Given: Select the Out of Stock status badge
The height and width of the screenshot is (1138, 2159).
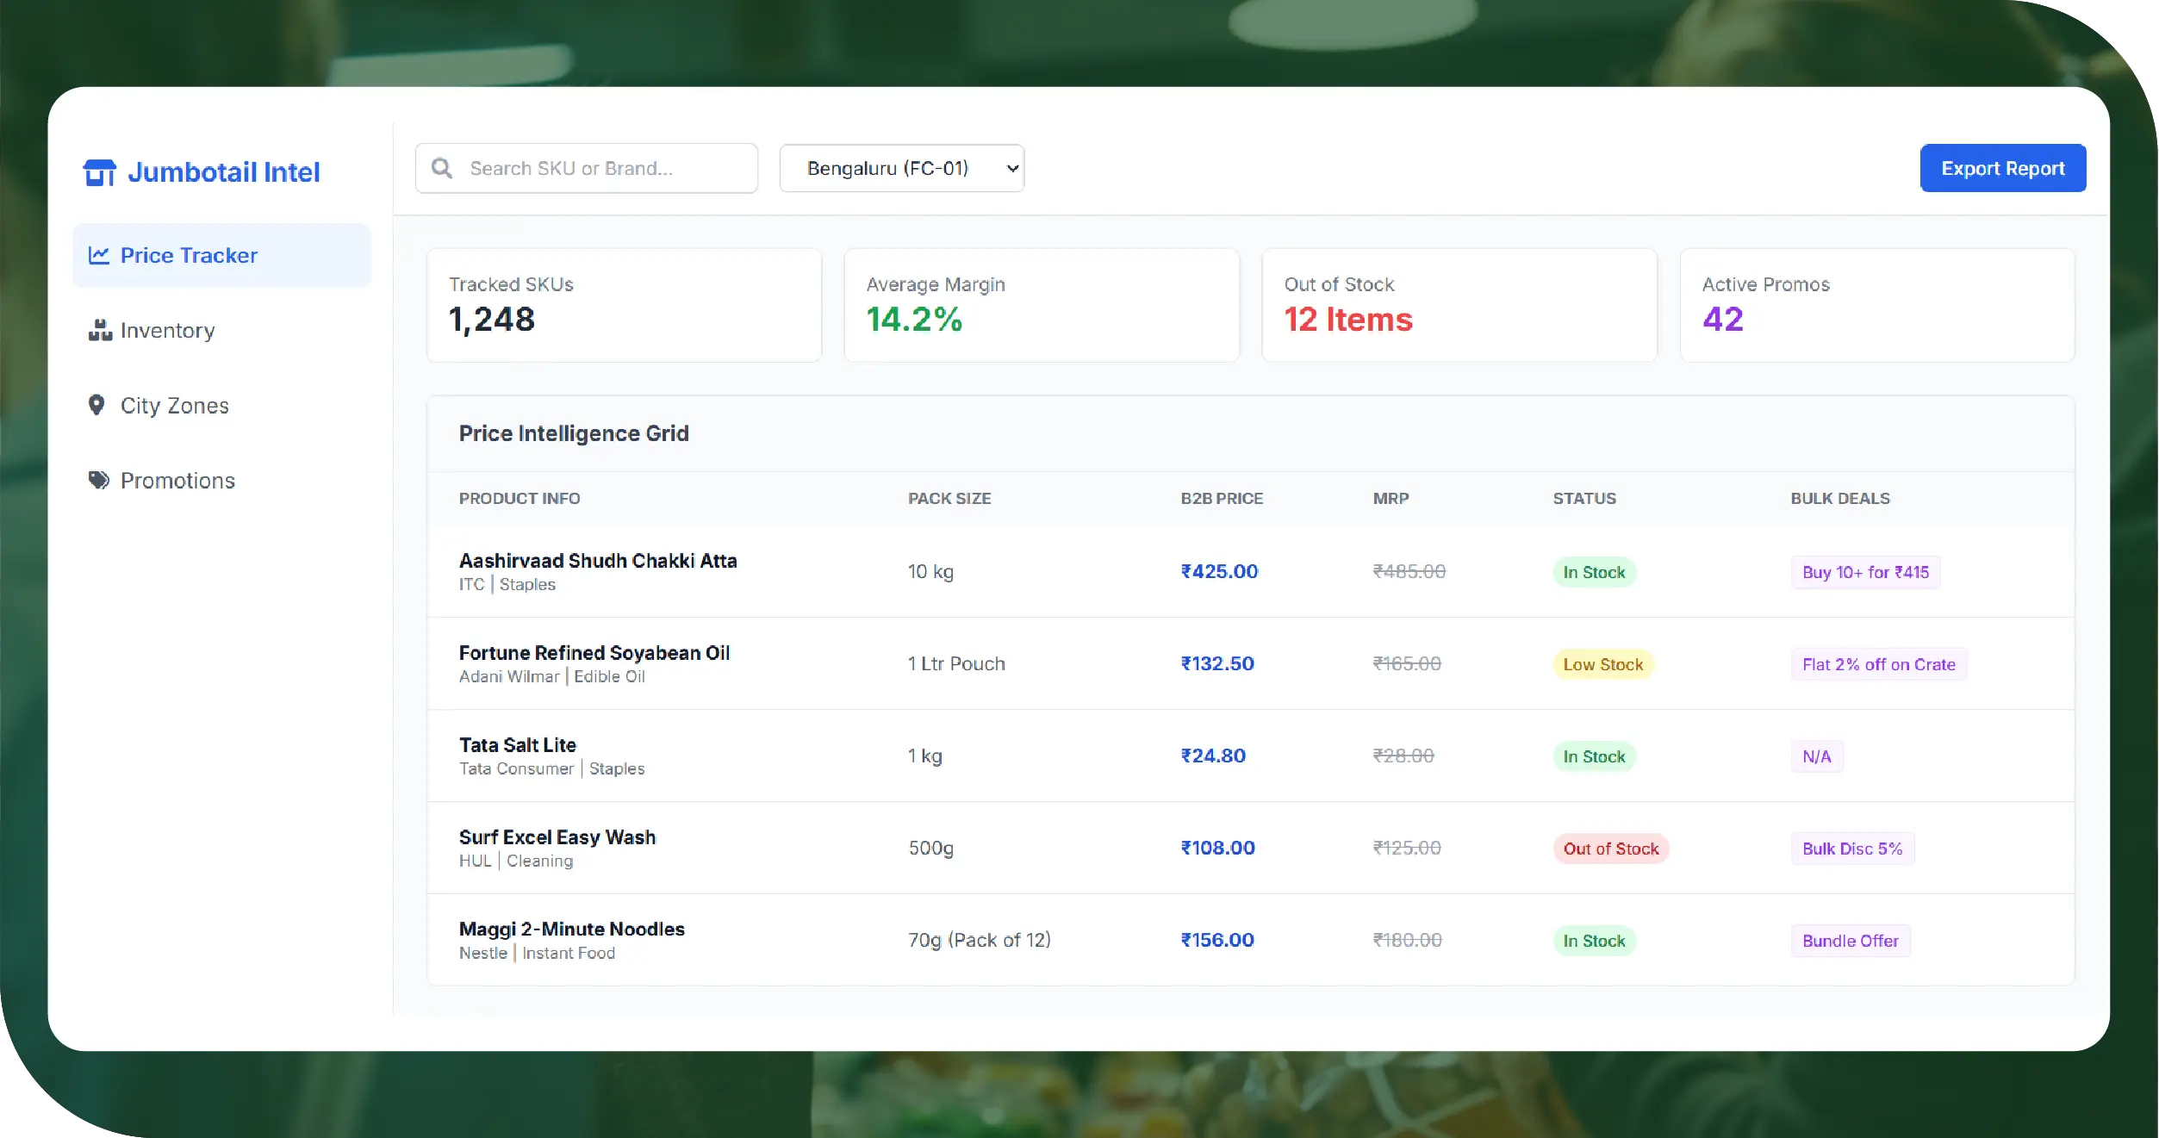Looking at the screenshot, I should (x=1610, y=849).
